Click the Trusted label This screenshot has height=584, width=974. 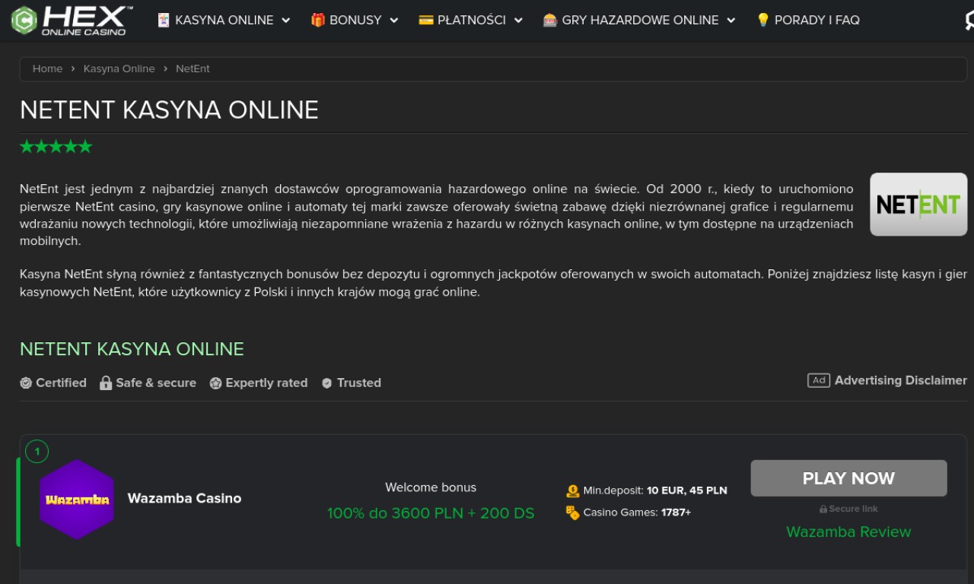tap(359, 383)
